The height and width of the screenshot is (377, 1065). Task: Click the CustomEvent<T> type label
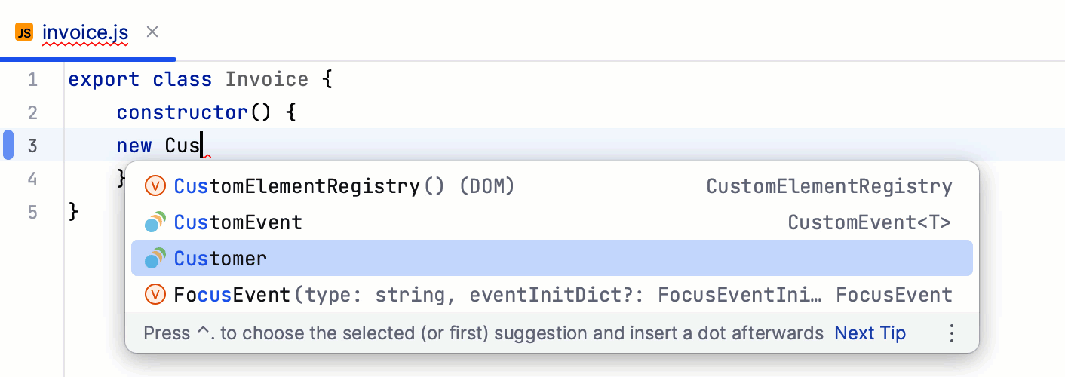point(869,222)
